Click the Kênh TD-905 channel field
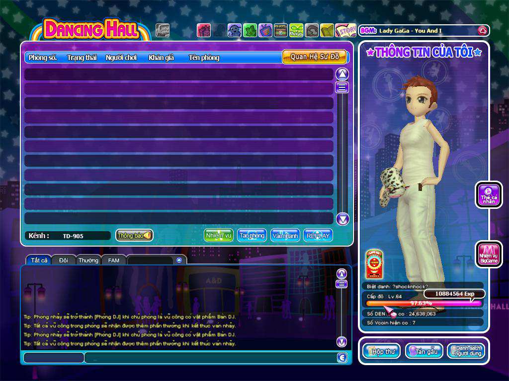The height and width of the screenshot is (381, 509). click(68, 236)
